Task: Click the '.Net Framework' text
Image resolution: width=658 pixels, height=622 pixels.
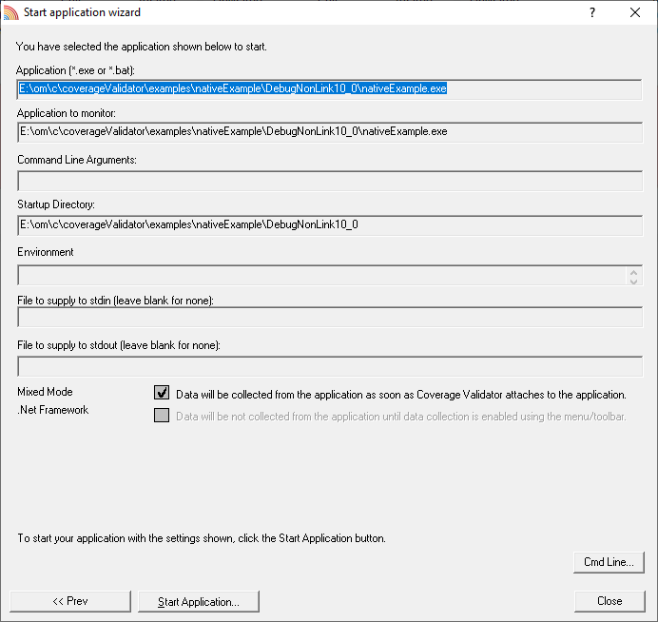Action: [x=53, y=410]
